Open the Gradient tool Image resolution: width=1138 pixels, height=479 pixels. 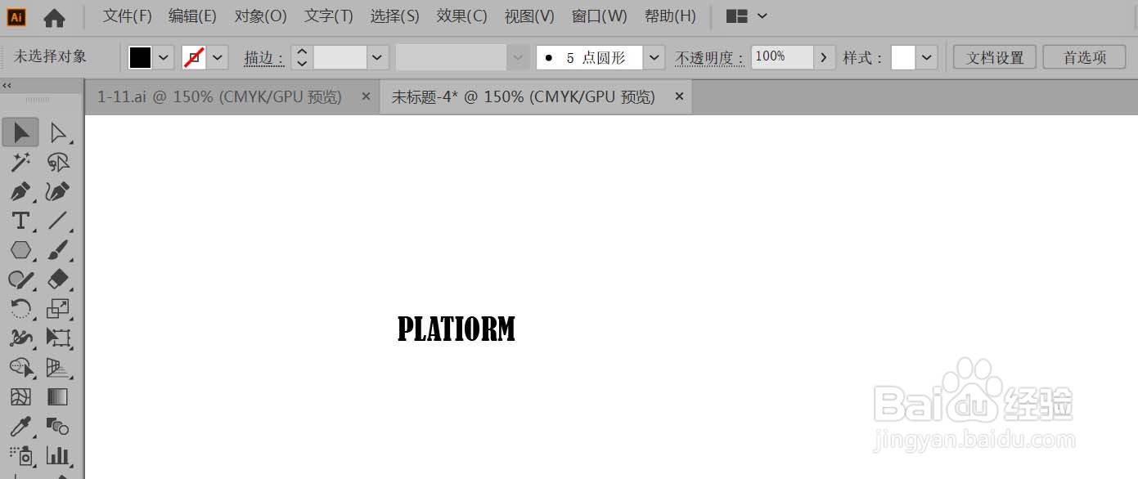[x=59, y=396]
